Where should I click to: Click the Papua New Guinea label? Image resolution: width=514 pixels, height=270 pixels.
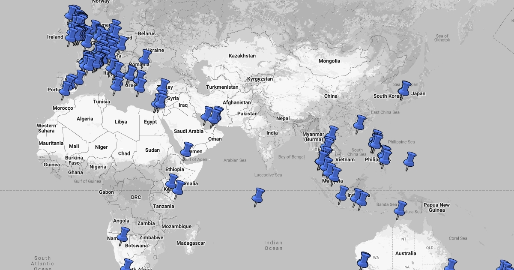(436, 207)
